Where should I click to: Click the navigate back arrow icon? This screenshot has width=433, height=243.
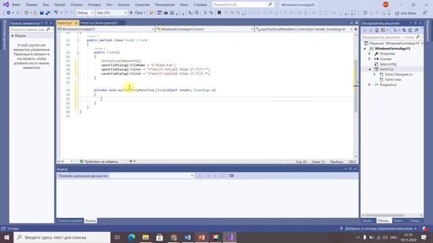pyautogui.click(x=9, y=13)
